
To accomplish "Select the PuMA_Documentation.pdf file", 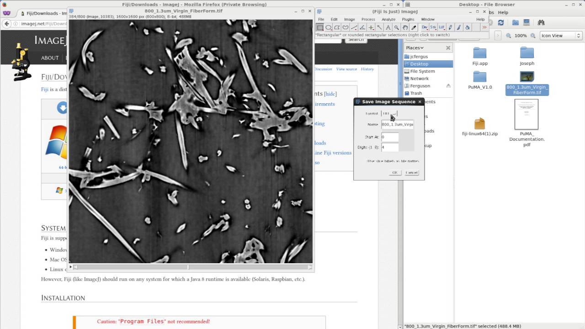I will (527, 123).
